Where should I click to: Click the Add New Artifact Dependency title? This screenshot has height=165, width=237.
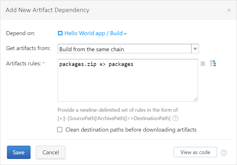click(48, 10)
